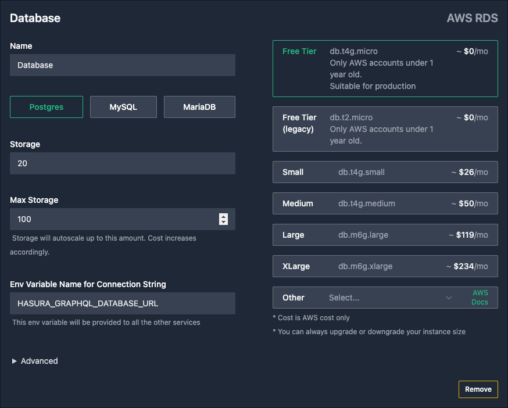The height and width of the screenshot is (408, 508).
Task: Click the Max Storage input field
Action: [110, 219]
